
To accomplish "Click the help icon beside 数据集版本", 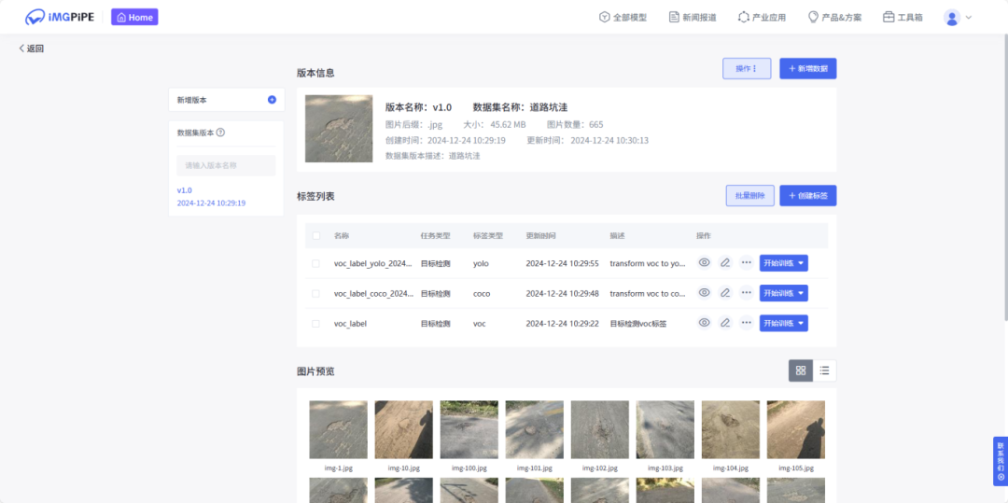I will click(220, 133).
